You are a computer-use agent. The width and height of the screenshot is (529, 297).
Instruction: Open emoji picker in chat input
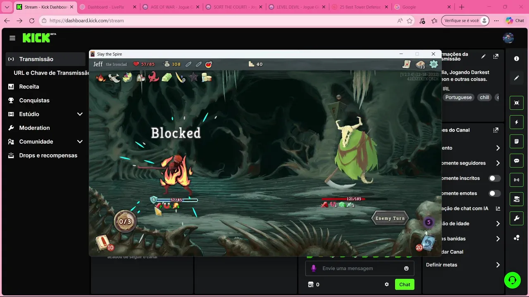point(406,269)
